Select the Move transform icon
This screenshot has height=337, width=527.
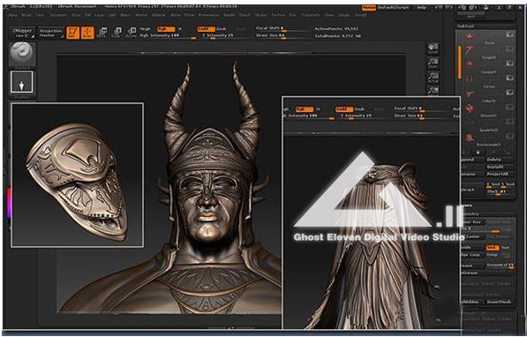pyautogui.click(x=102, y=33)
